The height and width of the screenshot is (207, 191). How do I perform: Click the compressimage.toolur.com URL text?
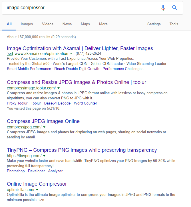[31, 88]
